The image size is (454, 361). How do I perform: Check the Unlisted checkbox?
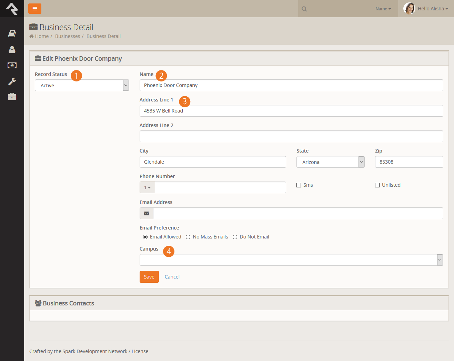tap(377, 185)
